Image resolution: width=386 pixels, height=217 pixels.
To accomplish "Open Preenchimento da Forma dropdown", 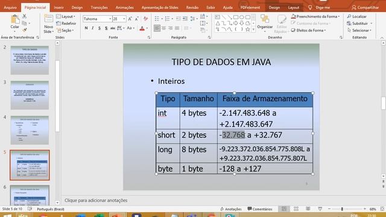I will pyautogui.click(x=315, y=16).
